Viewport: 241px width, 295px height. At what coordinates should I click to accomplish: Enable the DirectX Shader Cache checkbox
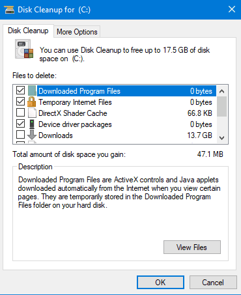click(x=20, y=113)
